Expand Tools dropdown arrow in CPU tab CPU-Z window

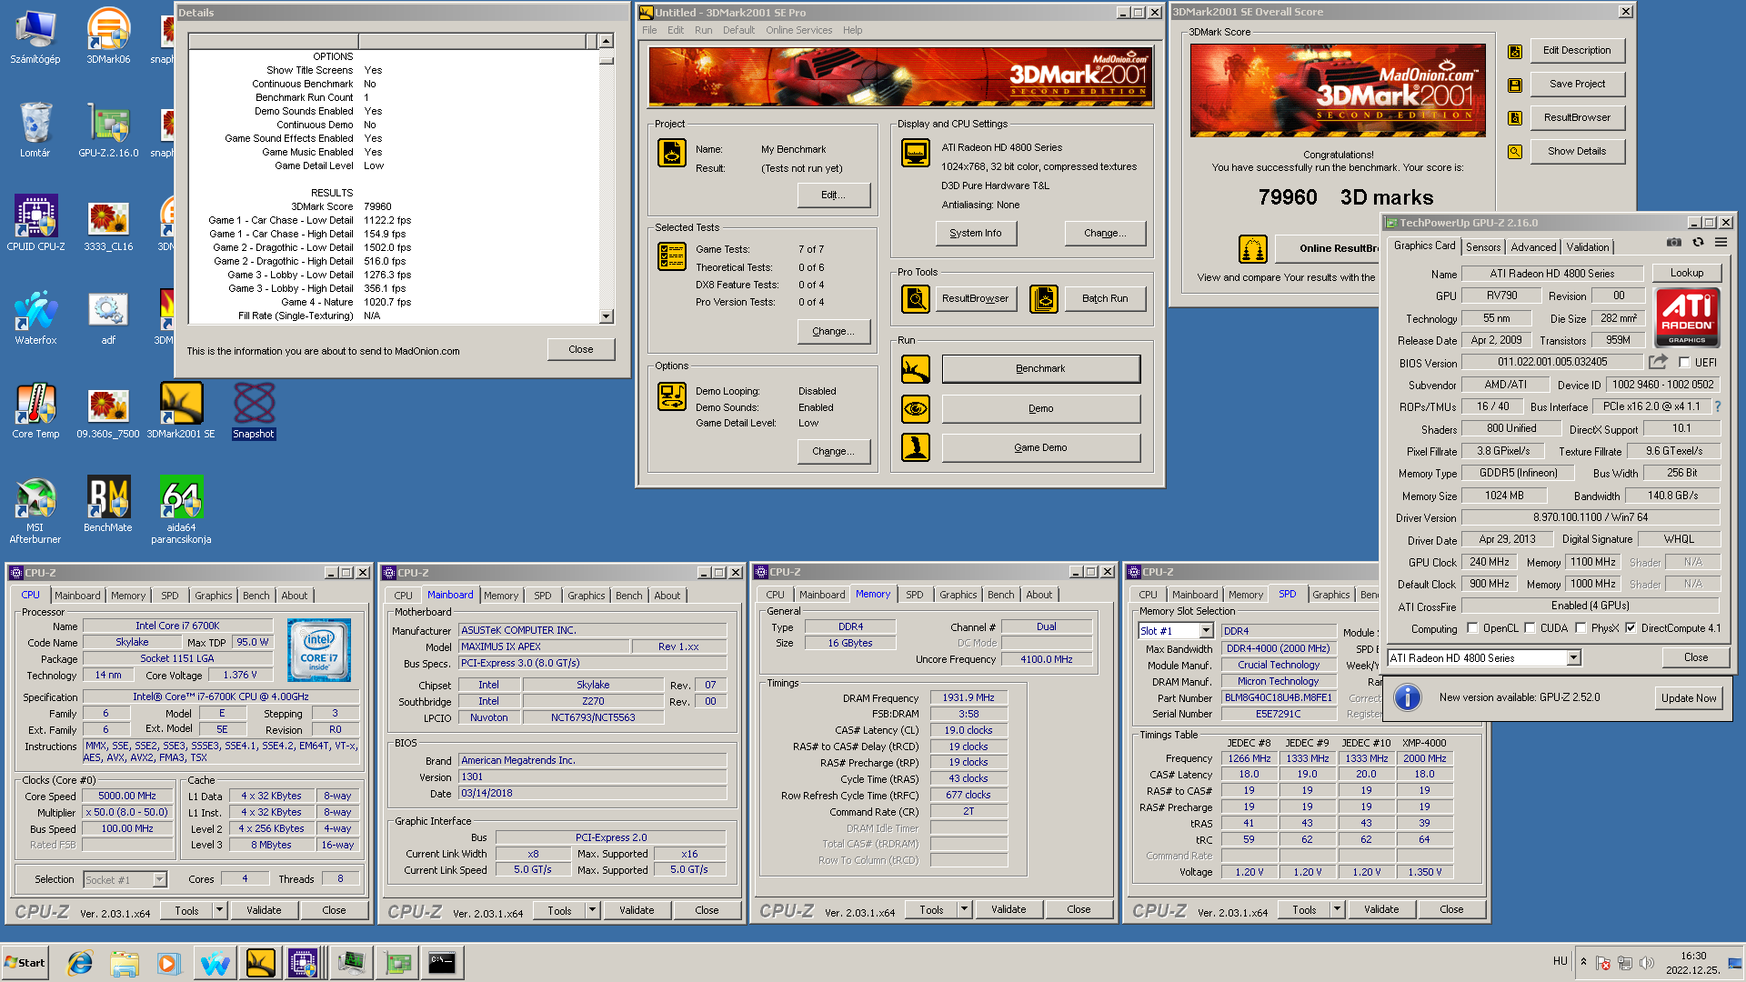point(219,910)
